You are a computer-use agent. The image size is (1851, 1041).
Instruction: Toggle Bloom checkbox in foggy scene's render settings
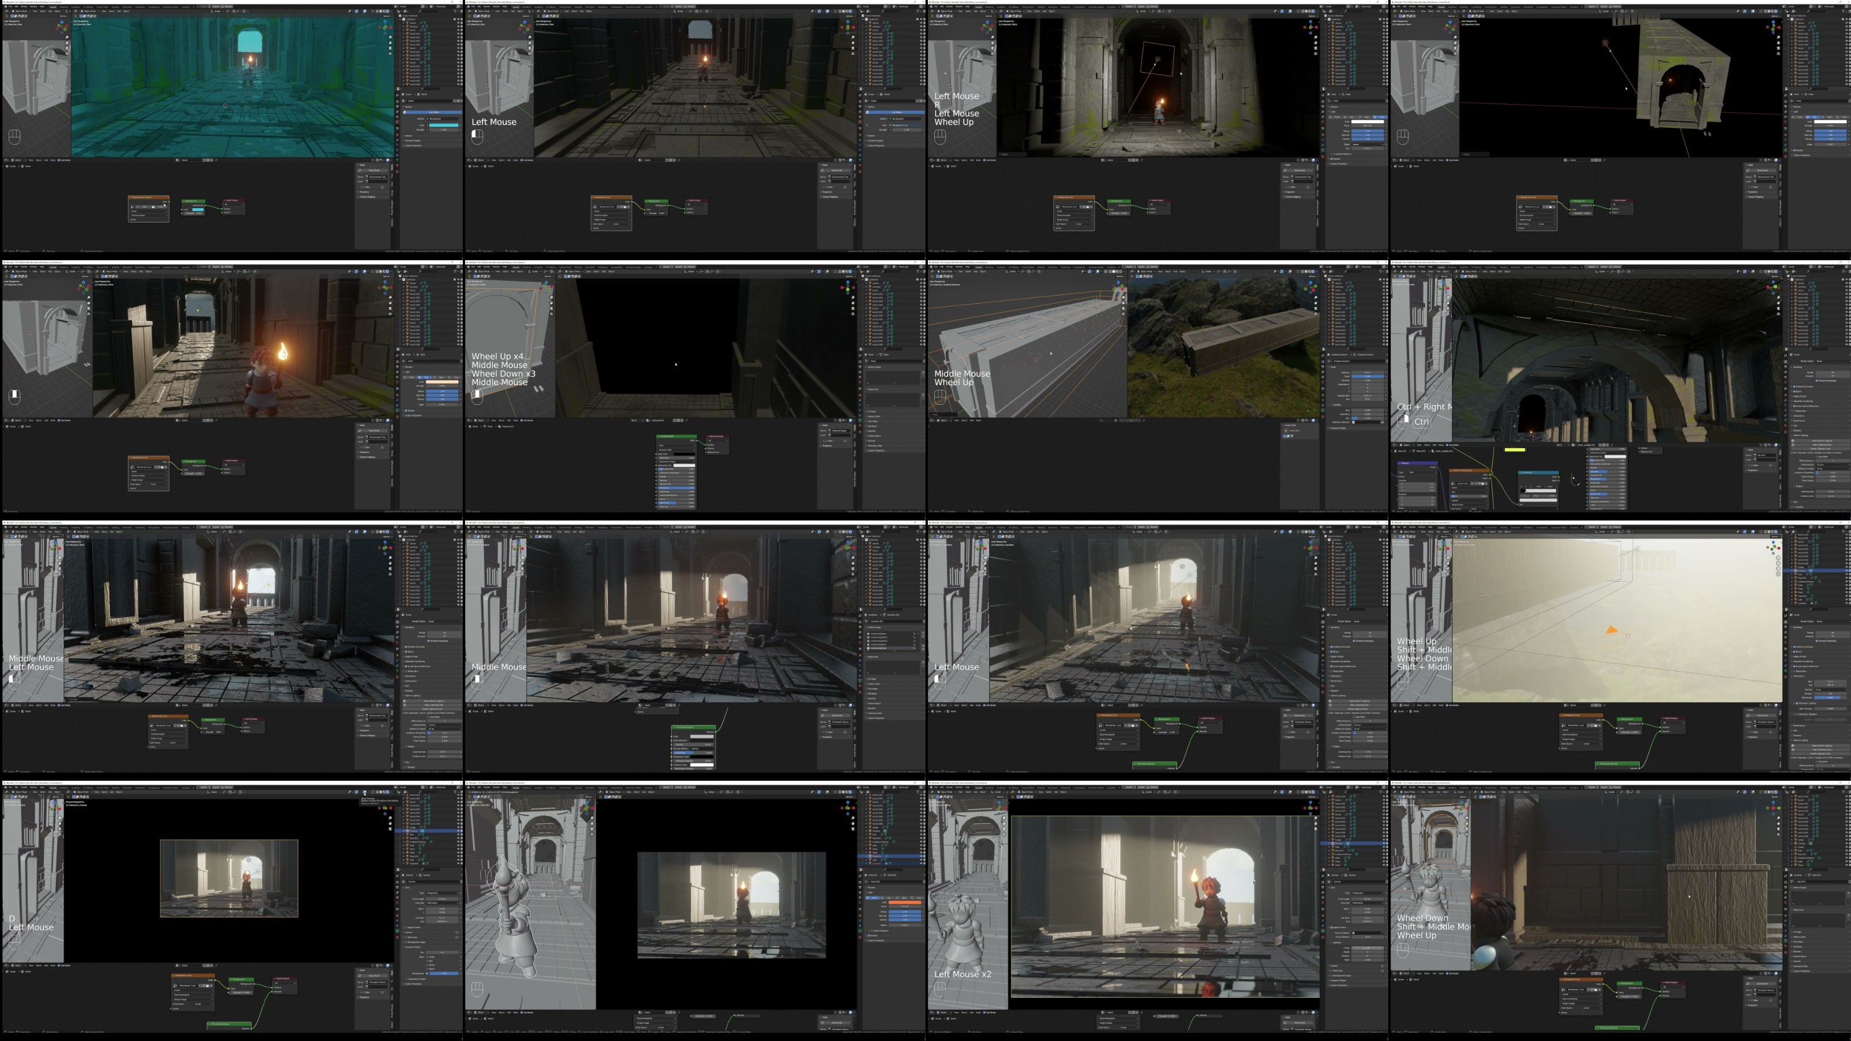pos(1794,652)
